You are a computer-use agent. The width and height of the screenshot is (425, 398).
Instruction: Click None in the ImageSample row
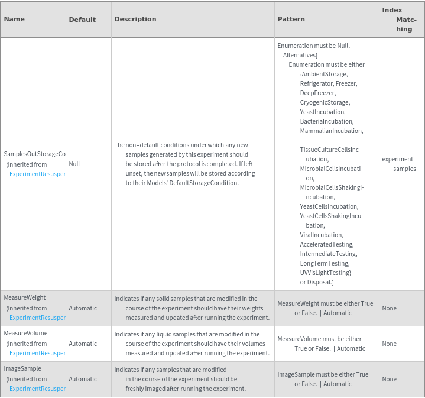[x=389, y=379]
